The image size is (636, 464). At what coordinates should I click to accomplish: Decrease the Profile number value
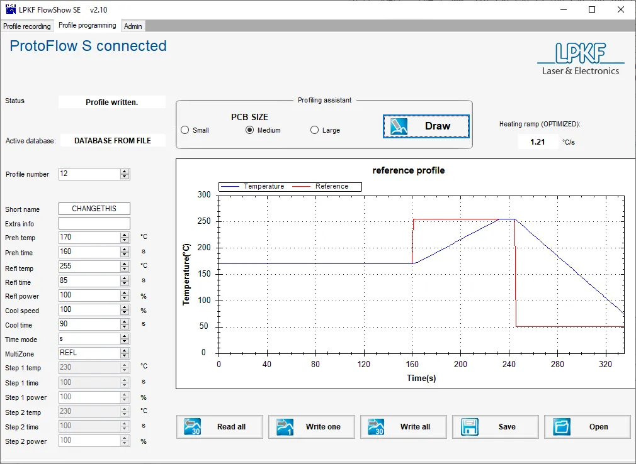click(x=125, y=177)
